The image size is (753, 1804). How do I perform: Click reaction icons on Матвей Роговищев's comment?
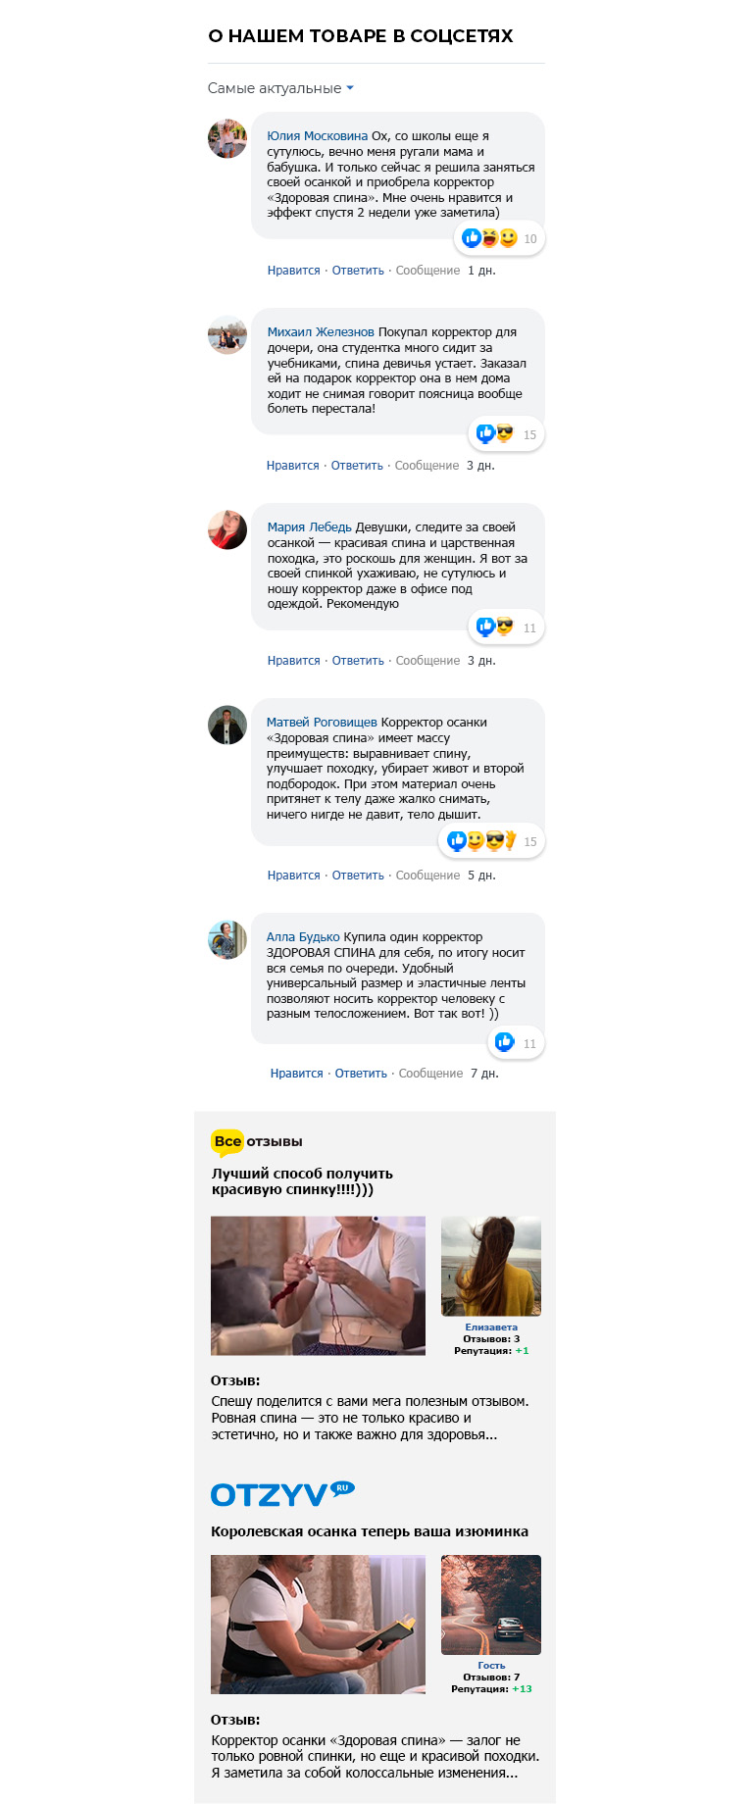(x=481, y=840)
